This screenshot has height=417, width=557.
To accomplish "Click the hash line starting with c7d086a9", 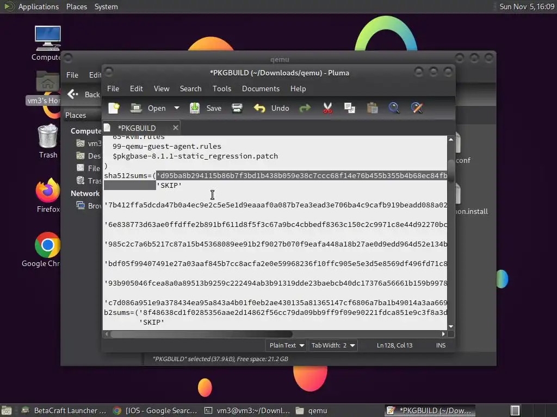I will pyautogui.click(x=275, y=302).
